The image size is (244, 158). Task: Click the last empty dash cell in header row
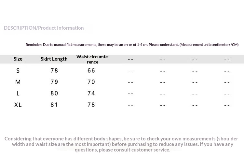pyautogui.click(x=227, y=60)
